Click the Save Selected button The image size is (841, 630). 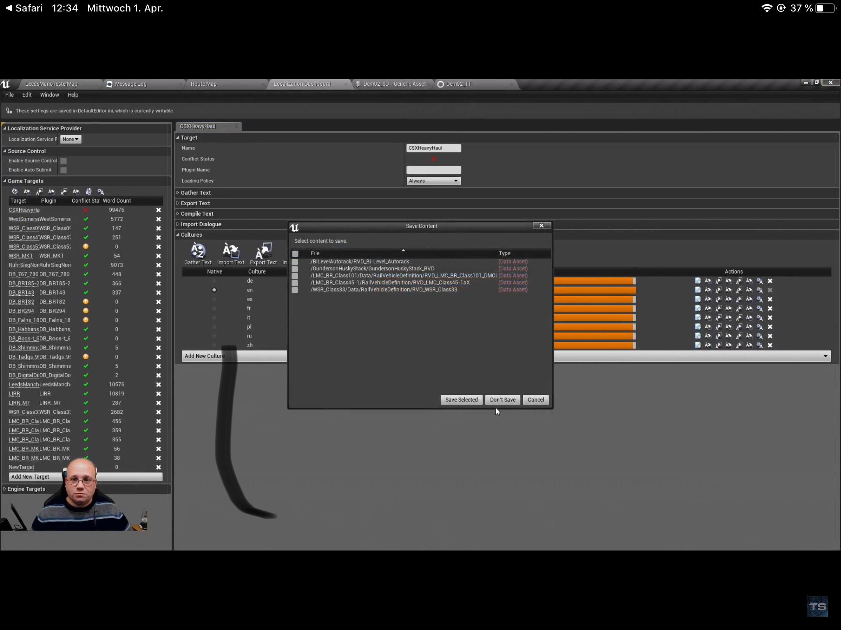point(461,400)
